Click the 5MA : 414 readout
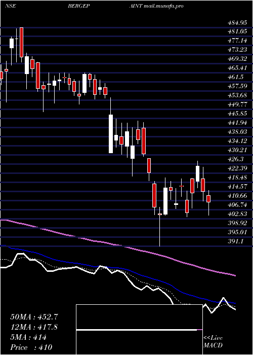Image resolution: width=253 pixels, height=355 pixels. tap(28, 337)
